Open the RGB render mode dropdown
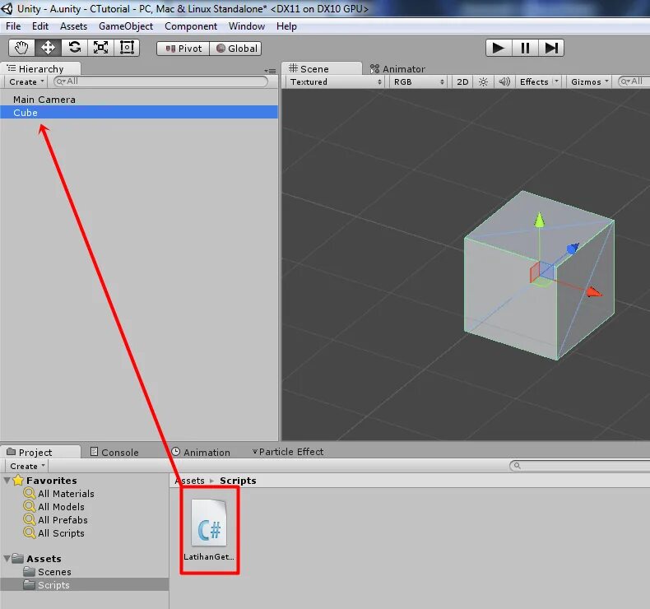This screenshot has width=650, height=609. coord(419,81)
